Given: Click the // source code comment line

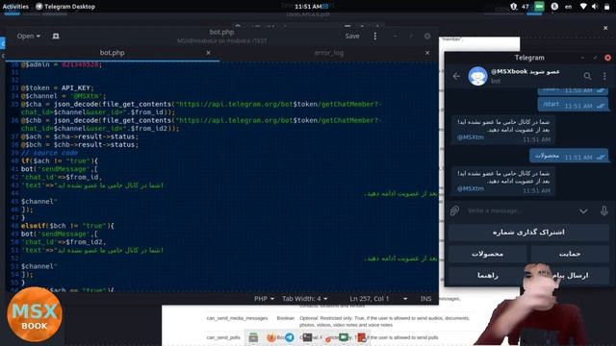Looking at the screenshot, I should tap(49, 153).
